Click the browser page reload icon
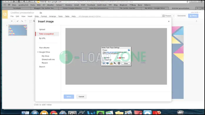205x115 pixels. pos(187,2)
